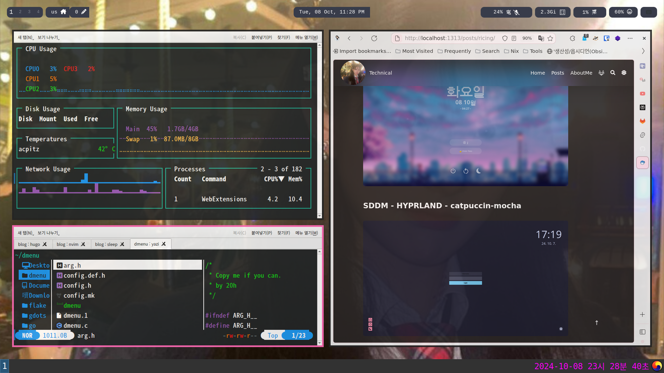Go to Posts page link
Viewport: 664px width, 373px height.
[557, 73]
